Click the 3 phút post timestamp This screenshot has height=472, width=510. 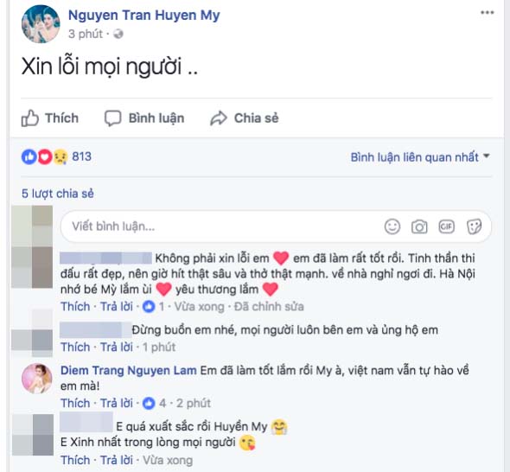tap(86, 34)
